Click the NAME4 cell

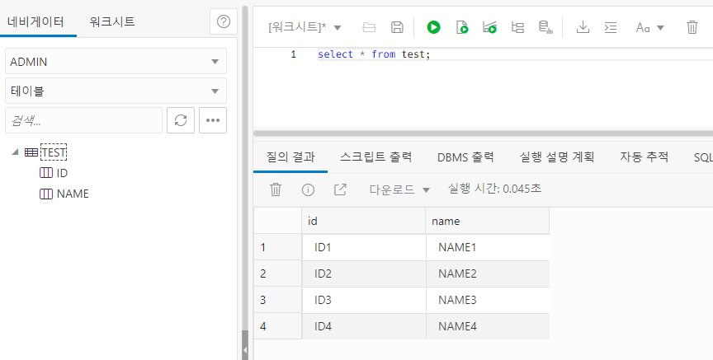click(x=488, y=326)
